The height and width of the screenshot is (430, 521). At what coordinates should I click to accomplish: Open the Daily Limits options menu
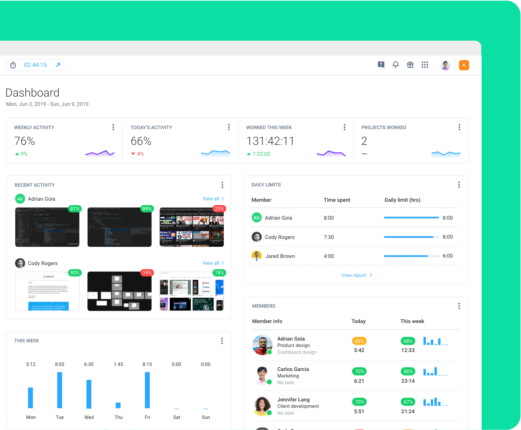pos(459,184)
